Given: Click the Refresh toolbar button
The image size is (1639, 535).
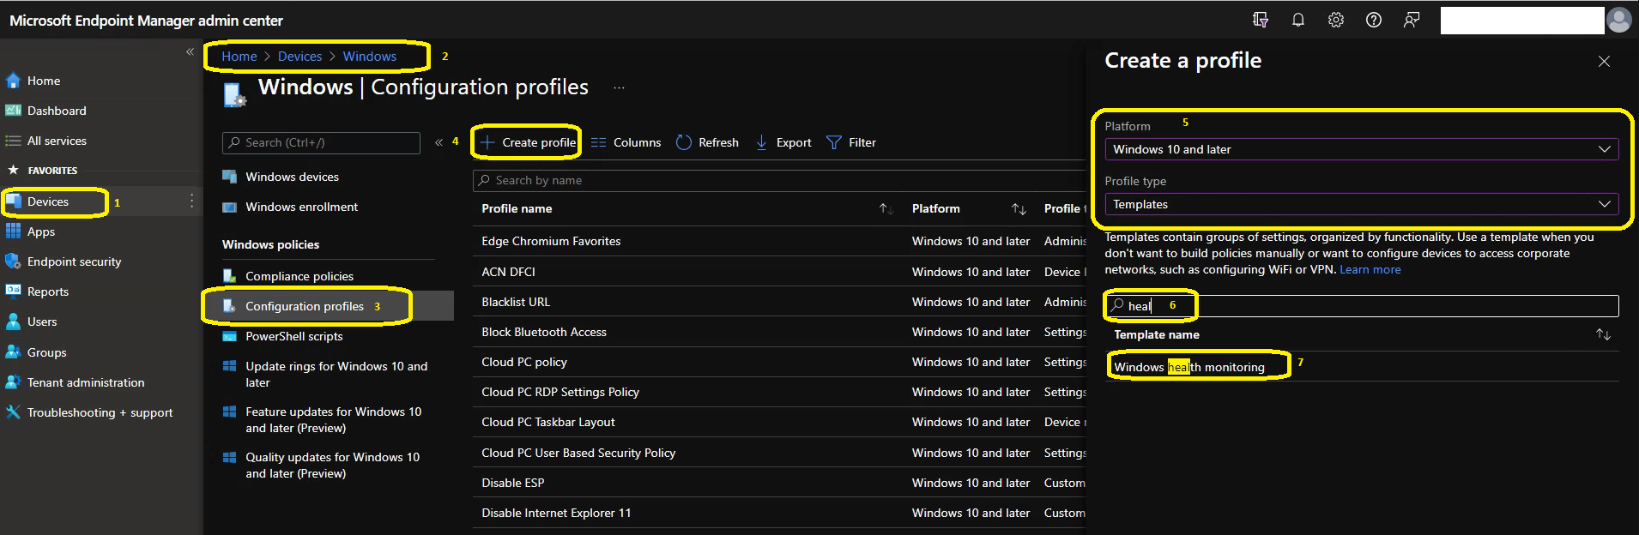Looking at the screenshot, I should (708, 142).
